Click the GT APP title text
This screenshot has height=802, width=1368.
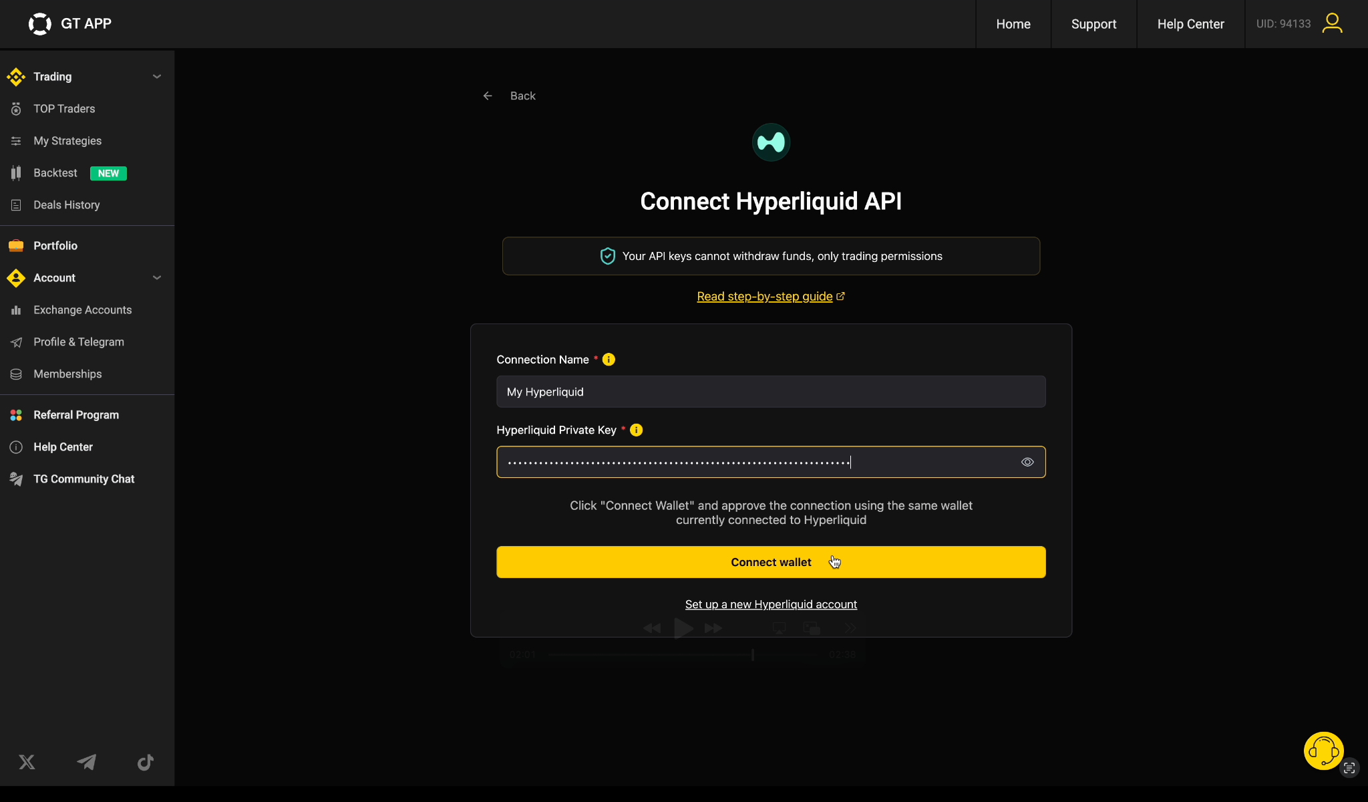(x=86, y=23)
